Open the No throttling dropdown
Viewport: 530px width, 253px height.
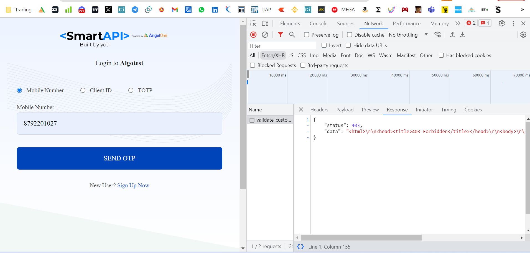[x=408, y=35]
